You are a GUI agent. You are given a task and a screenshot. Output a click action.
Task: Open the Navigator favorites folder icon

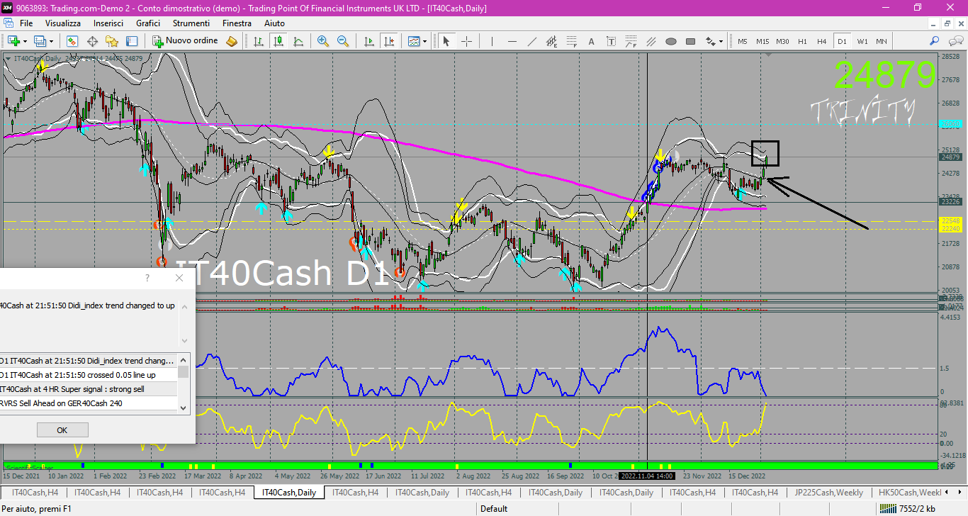pos(112,41)
